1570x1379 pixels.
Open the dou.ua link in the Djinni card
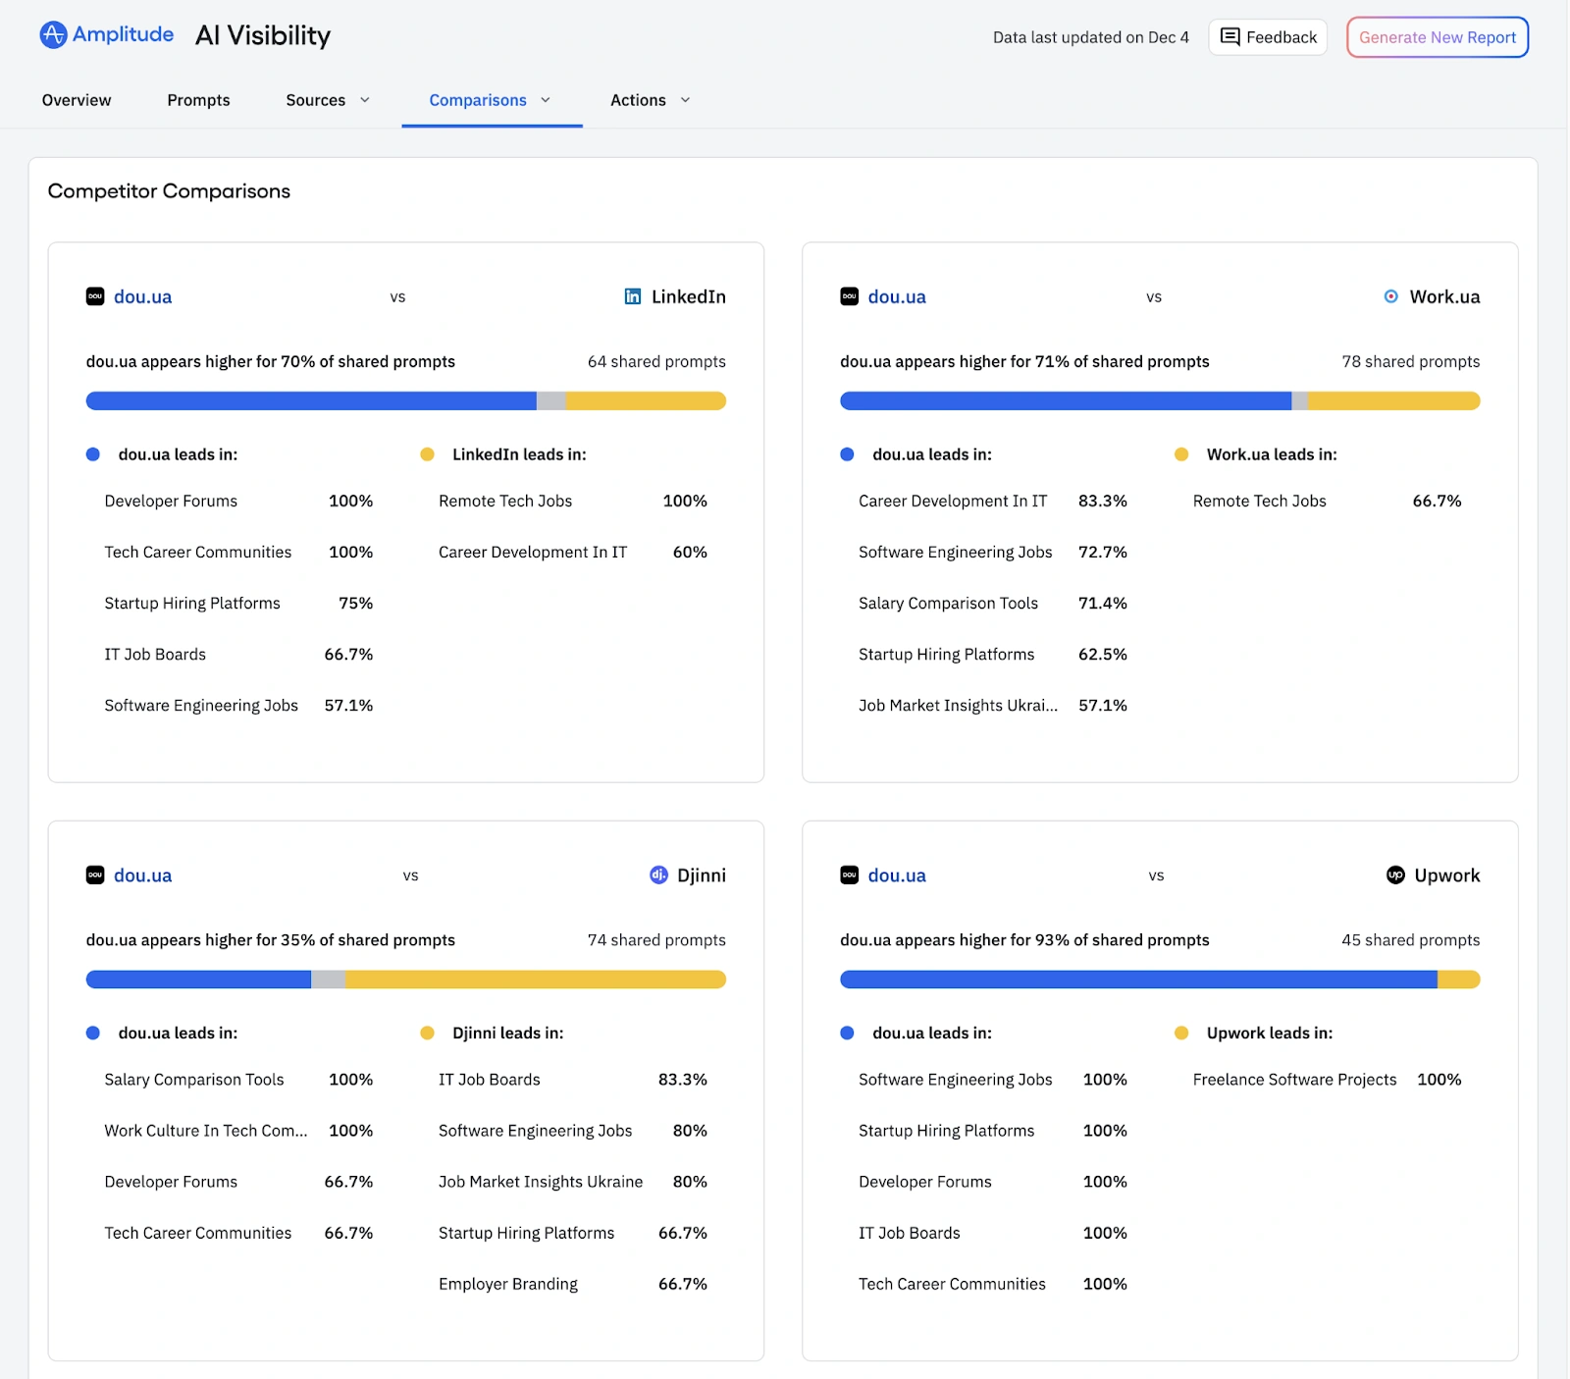(x=142, y=875)
